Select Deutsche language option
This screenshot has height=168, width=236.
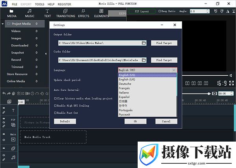tap(147, 84)
